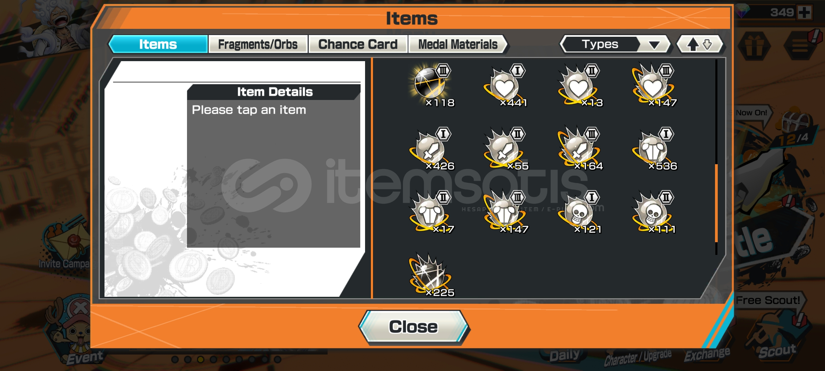This screenshot has width=825, height=371.
Task: Tap the armor orb tier I x536
Action: pos(654,148)
